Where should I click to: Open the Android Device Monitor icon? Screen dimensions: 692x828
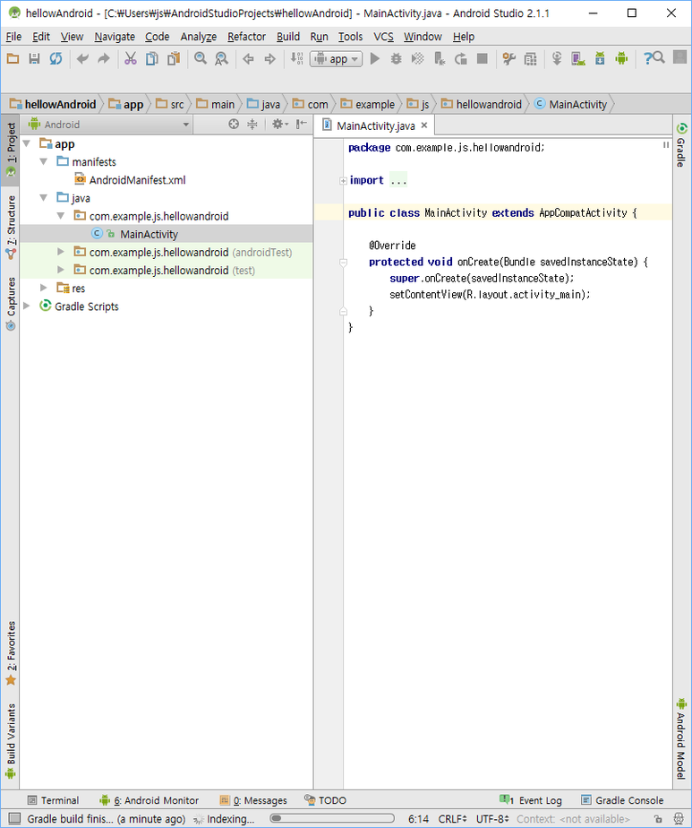click(x=621, y=58)
